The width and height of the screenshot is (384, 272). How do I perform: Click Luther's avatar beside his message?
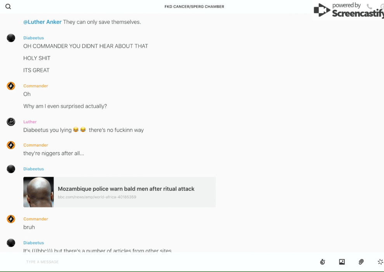click(x=11, y=122)
